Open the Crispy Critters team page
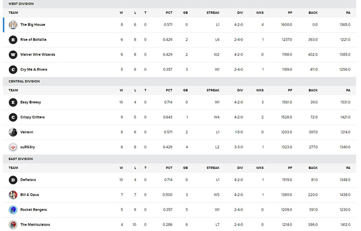The height and width of the screenshot is (231, 361). (32, 117)
